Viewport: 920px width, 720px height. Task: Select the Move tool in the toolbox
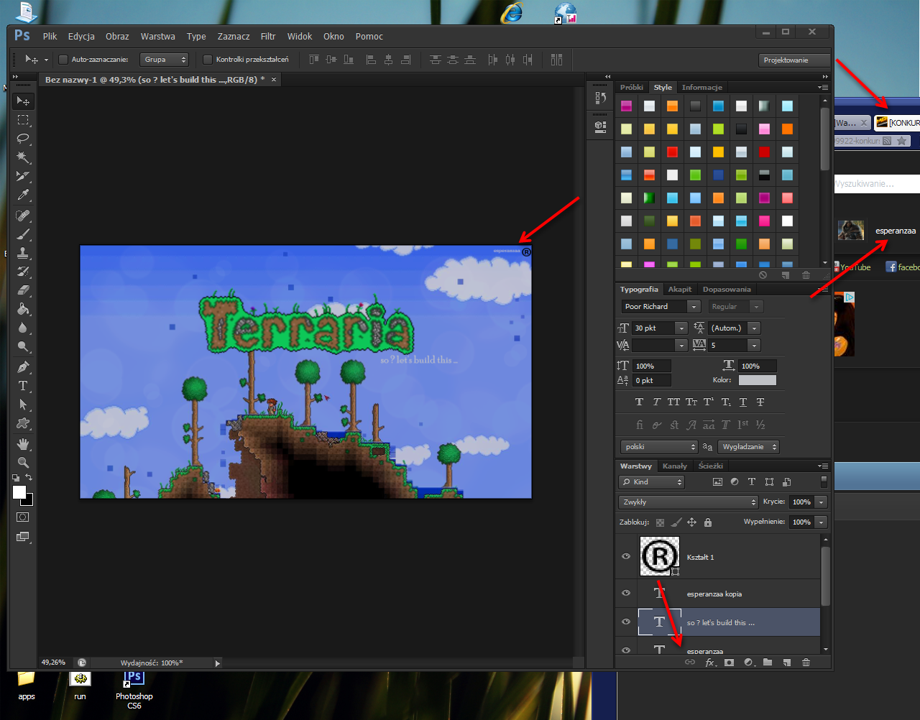(24, 101)
